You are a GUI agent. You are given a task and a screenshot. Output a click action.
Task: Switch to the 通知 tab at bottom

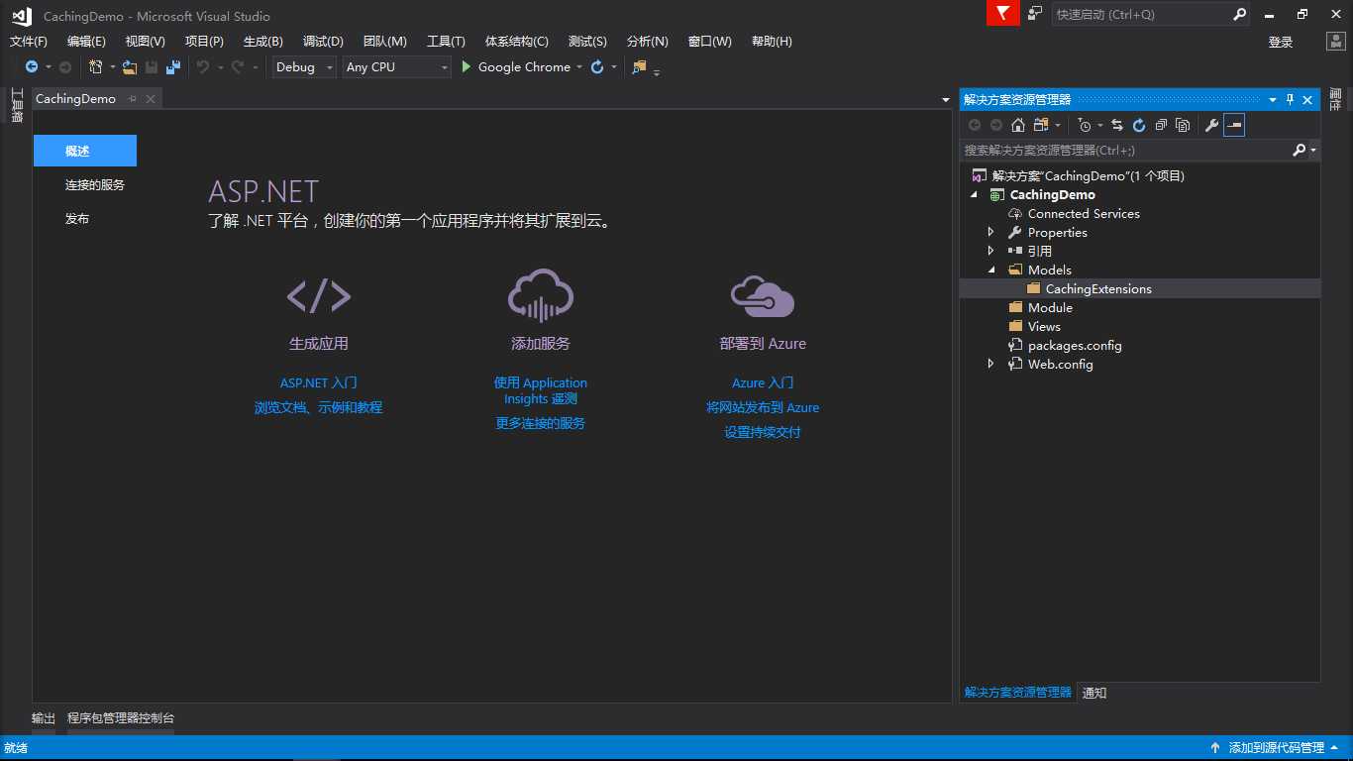[1094, 693]
